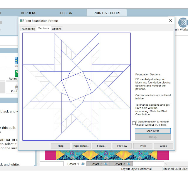
Task: Switch to the Numbering tab
Action: coord(28,29)
